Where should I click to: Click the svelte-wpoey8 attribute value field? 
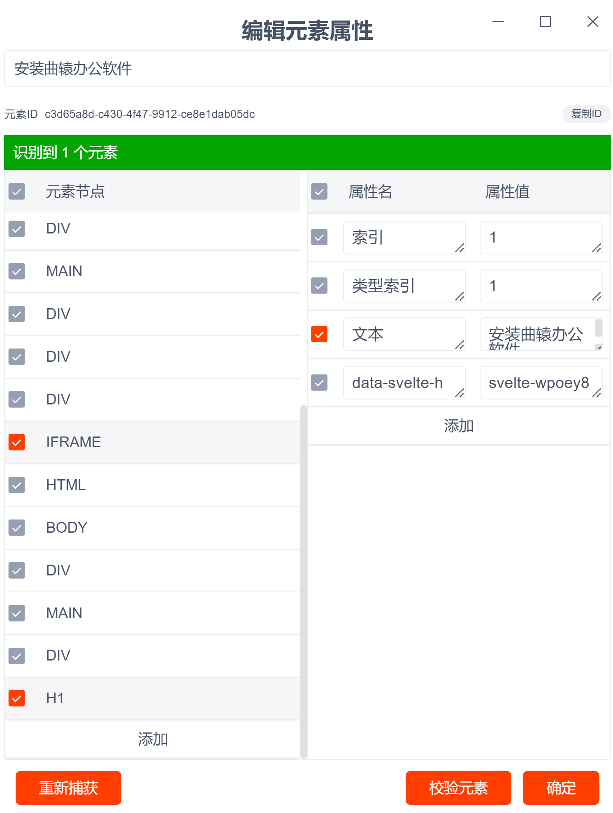tap(538, 383)
